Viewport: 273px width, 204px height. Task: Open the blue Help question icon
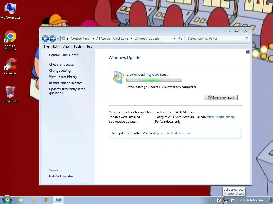pos(248,52)
